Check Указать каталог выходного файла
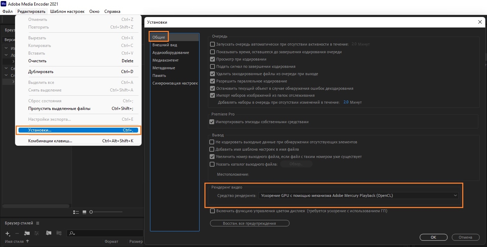Image resolution: width=487 pixels, height=247 pixels. pos(212,164)
